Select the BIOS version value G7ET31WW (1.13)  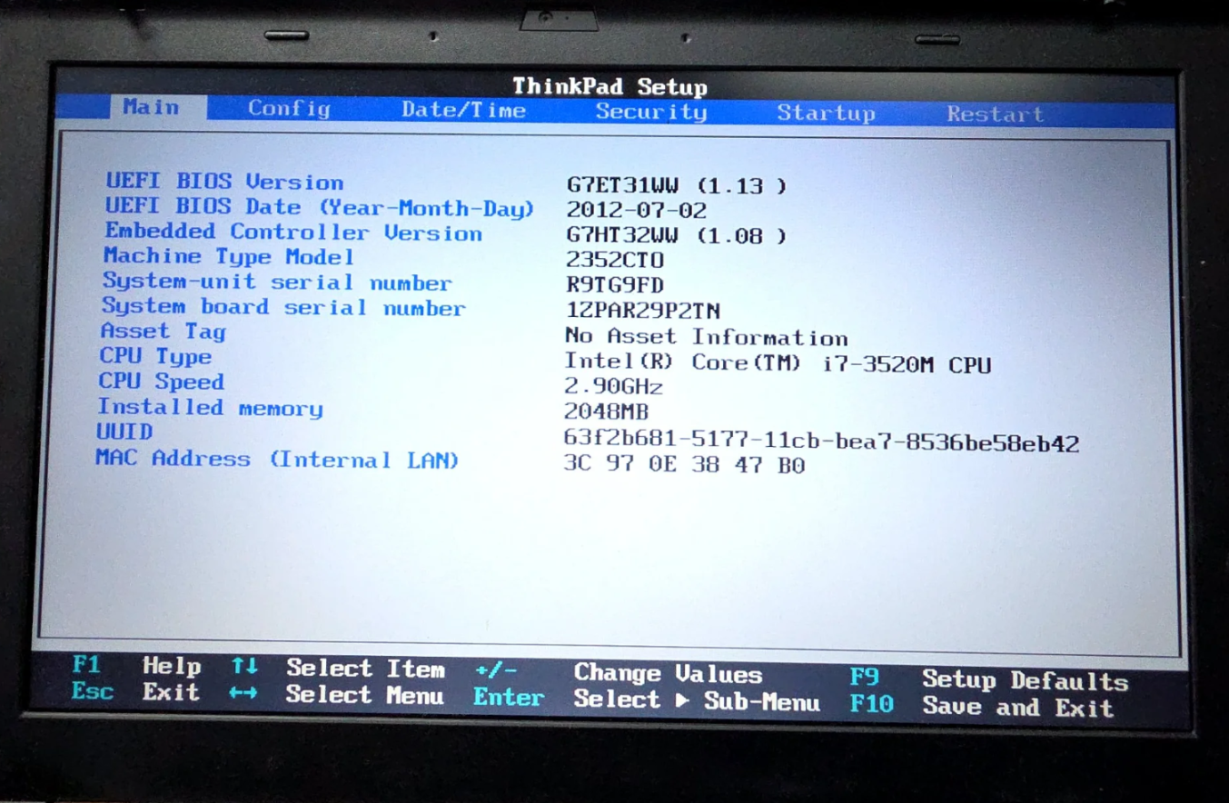(x=677, y=185)
